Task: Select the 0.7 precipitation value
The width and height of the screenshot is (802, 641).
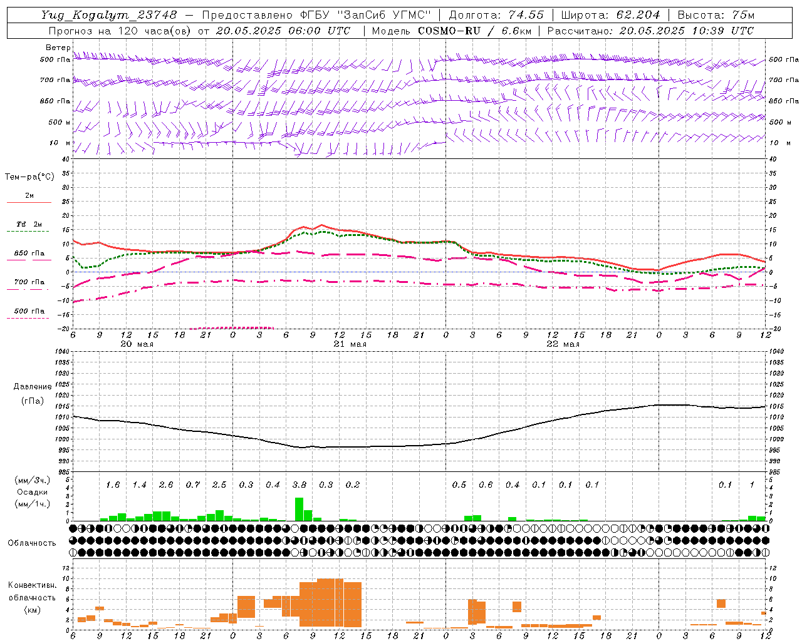Action: pos(193,485)
